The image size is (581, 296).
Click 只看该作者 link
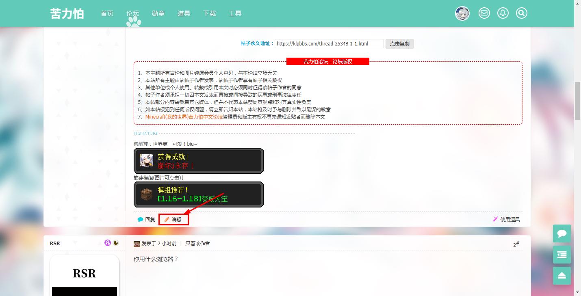click(x=198, y=244)
